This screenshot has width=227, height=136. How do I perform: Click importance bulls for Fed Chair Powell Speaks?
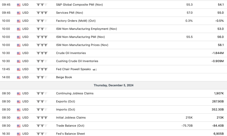pyautogui.click(x=42, y=69)
